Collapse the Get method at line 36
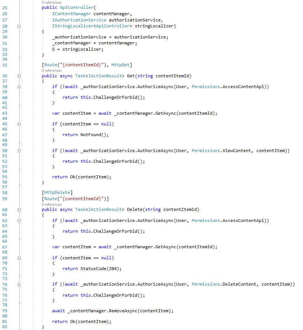 [19, 76]
